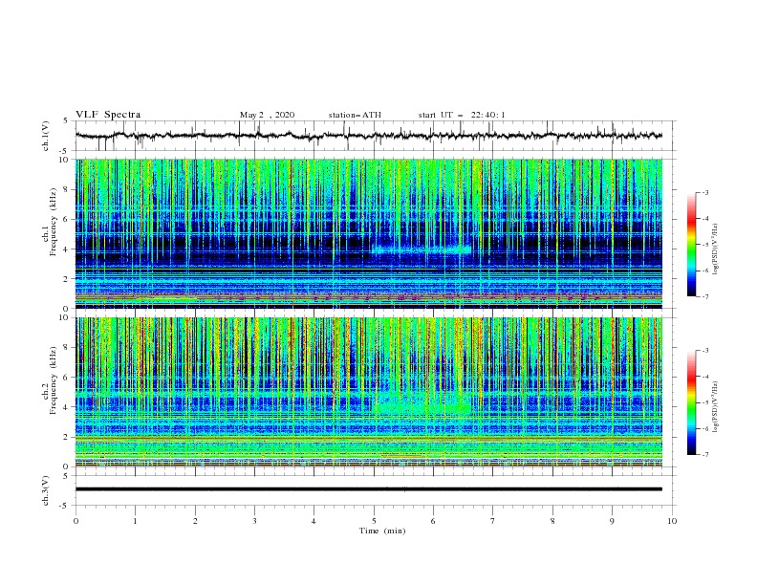757x585 pixels.
Task: Click the "-3" label on ch.1 color bar
Action: point(705,192)
